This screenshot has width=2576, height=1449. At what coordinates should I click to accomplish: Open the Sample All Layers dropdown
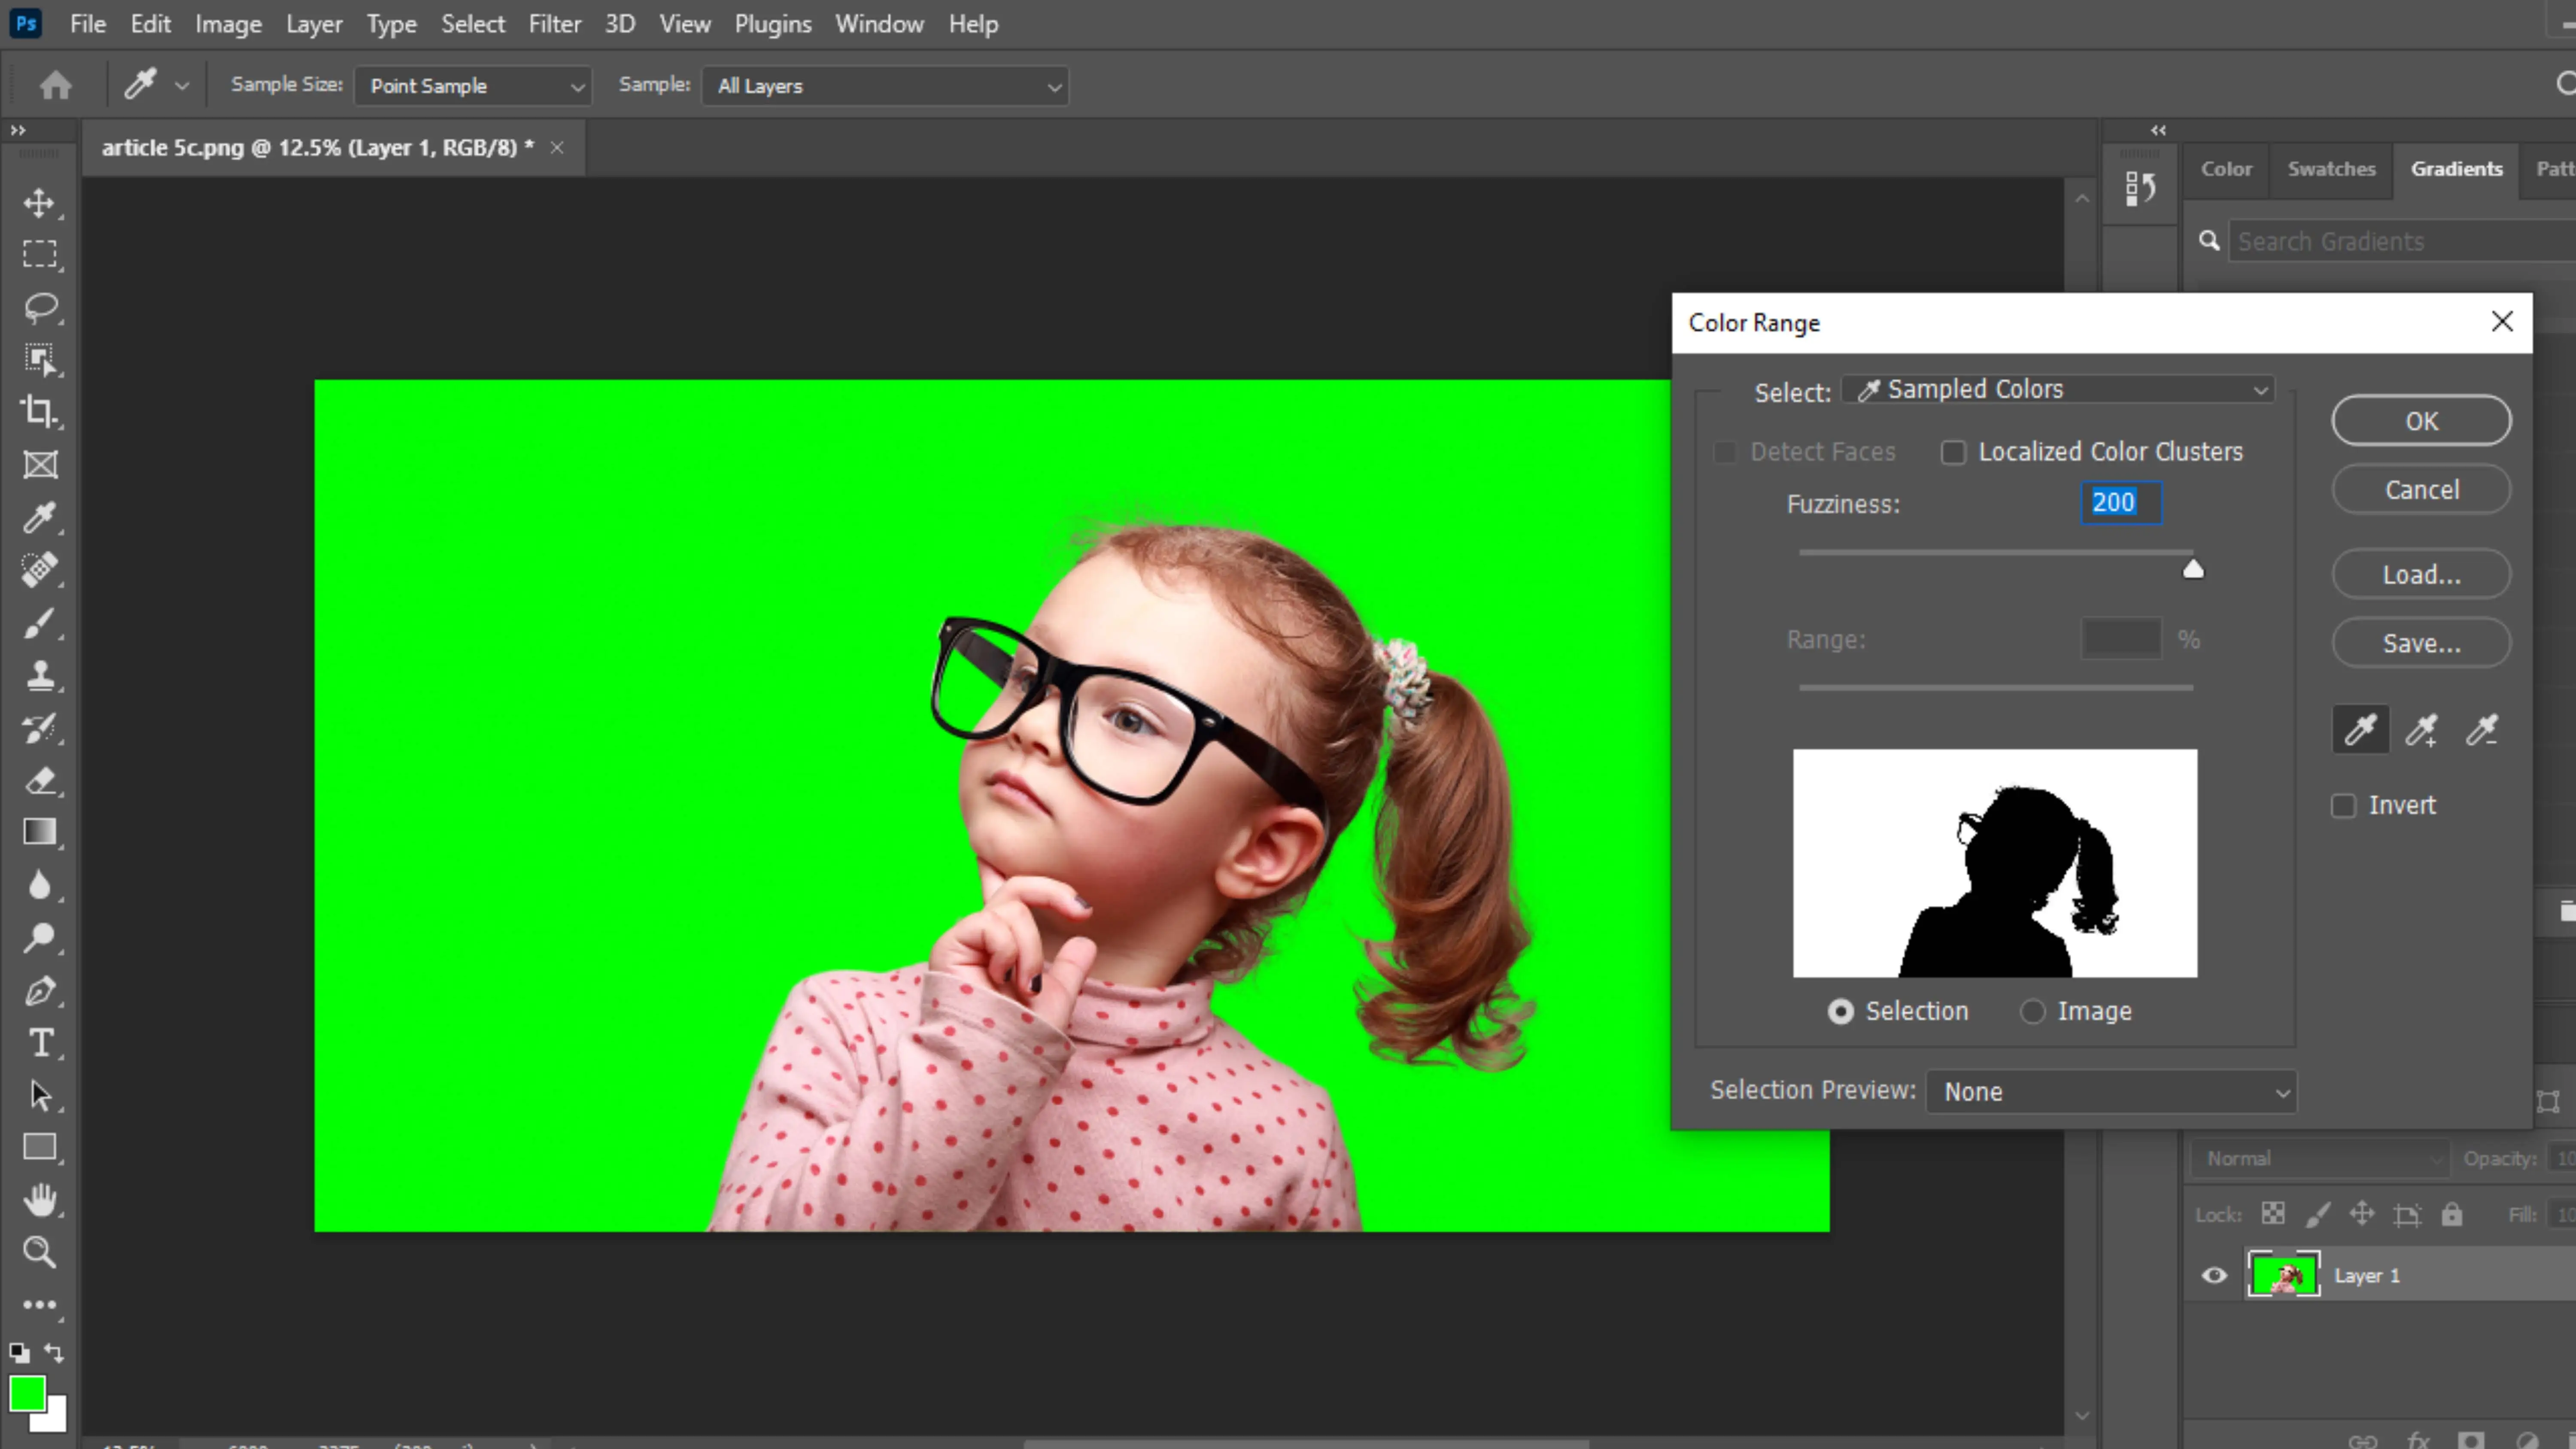click(x=885, y=86)
